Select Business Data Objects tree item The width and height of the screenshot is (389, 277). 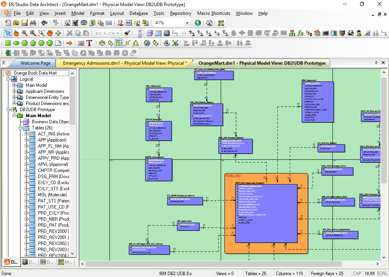51,122
